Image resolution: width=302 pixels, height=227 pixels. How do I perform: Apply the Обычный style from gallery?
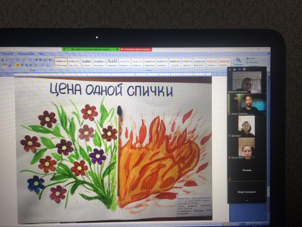coord(61,62)
